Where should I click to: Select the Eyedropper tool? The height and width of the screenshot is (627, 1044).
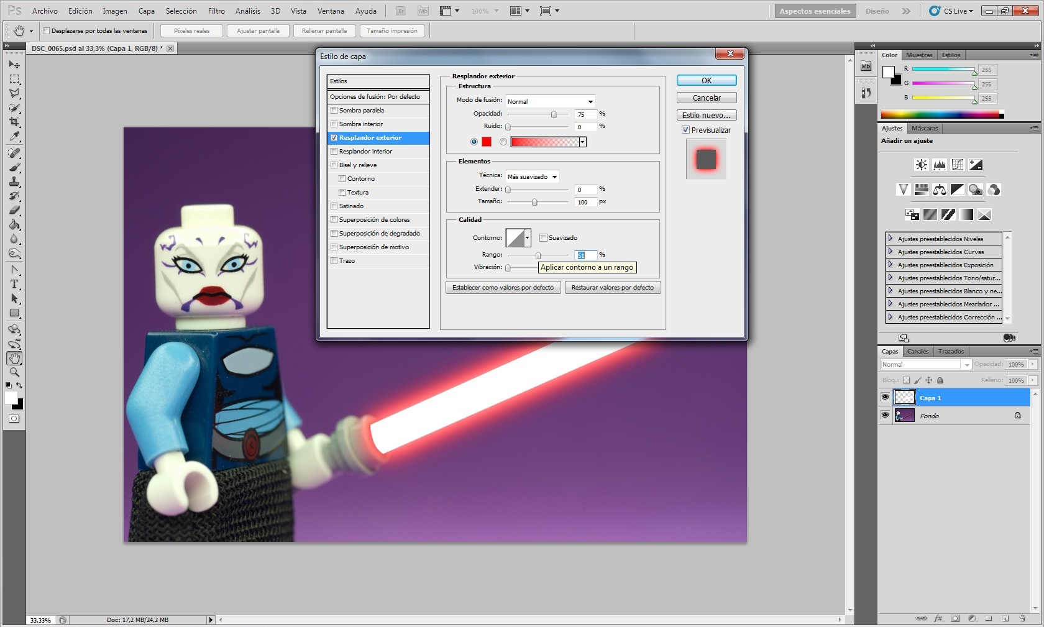14,137
